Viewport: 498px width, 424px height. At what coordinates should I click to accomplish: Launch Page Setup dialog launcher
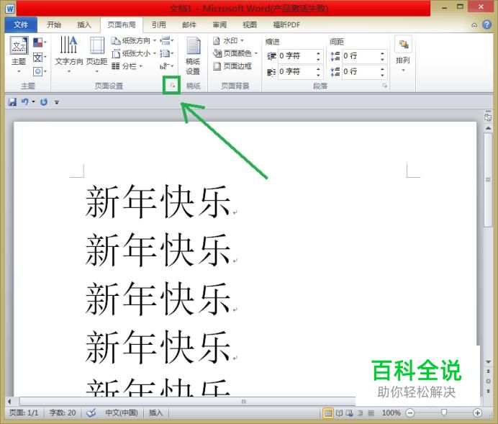(x=173, y=85)
